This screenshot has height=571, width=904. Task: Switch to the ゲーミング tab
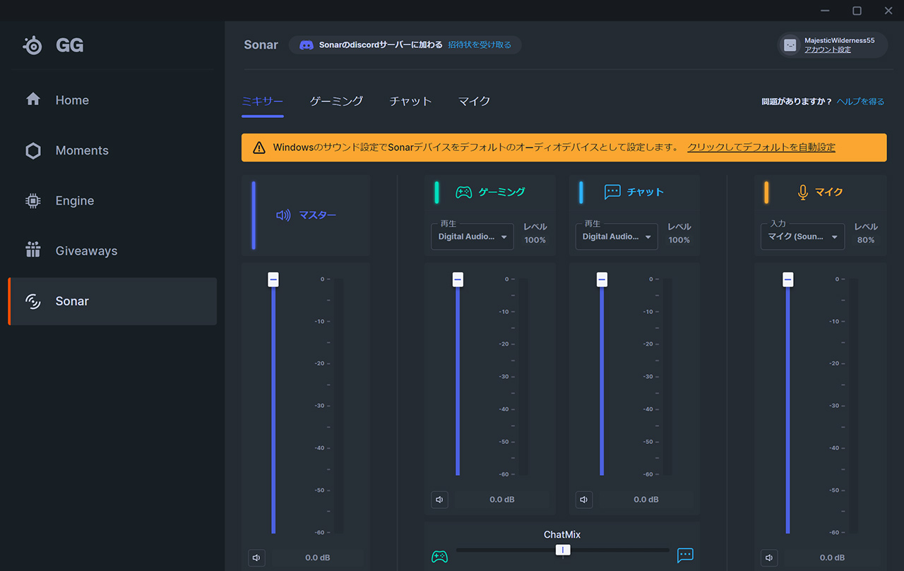tap(336, 101)
